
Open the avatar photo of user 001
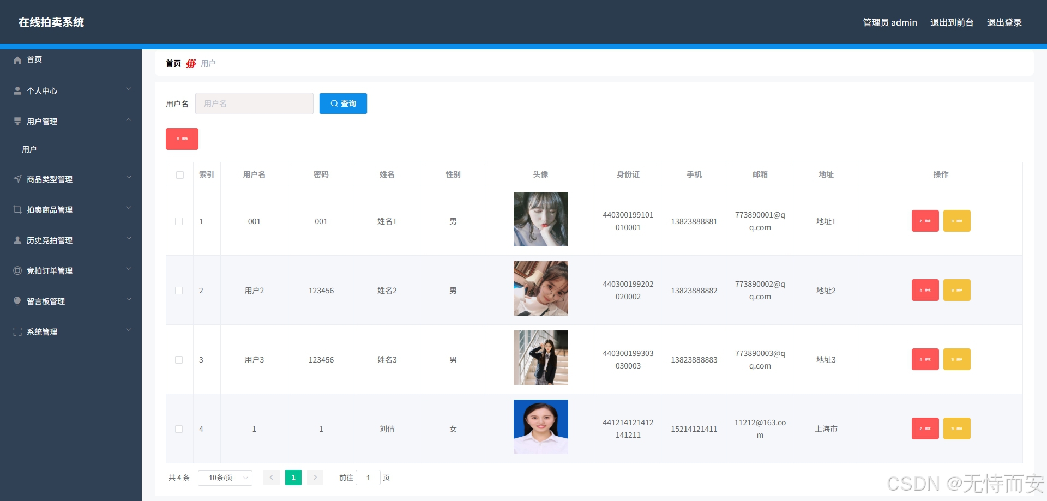pos(541,219)
